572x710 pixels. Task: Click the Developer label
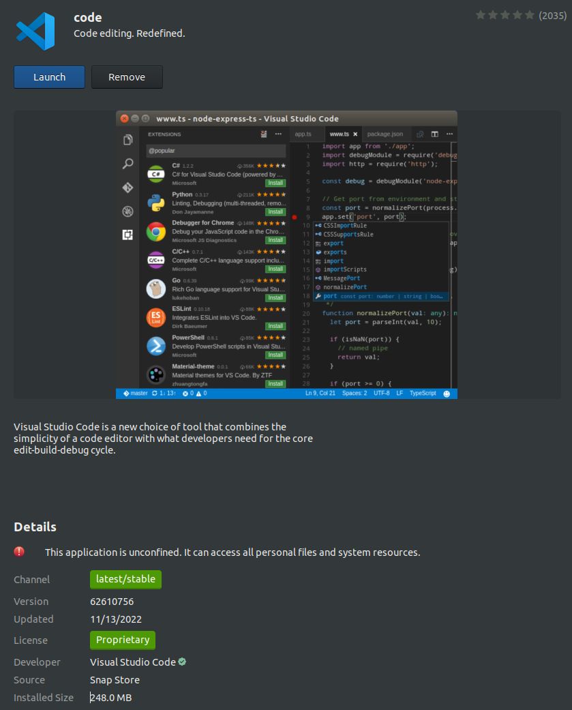pos(37,662)
